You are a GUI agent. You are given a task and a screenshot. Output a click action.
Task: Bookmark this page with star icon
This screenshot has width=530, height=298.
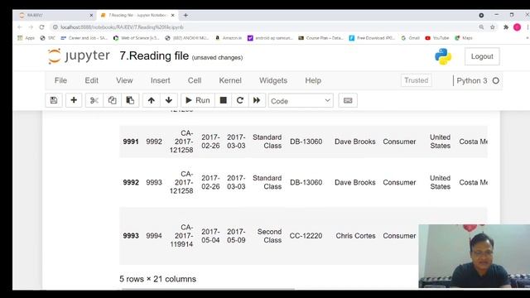point(493,27)
